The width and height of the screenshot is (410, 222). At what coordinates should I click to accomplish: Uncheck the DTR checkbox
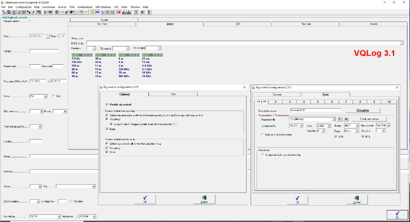336,137
